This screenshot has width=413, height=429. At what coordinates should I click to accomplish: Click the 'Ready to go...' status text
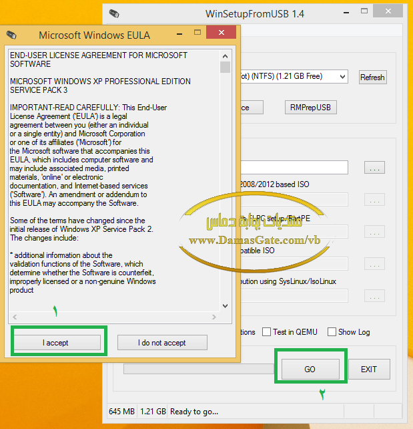(x=194, y=412)
